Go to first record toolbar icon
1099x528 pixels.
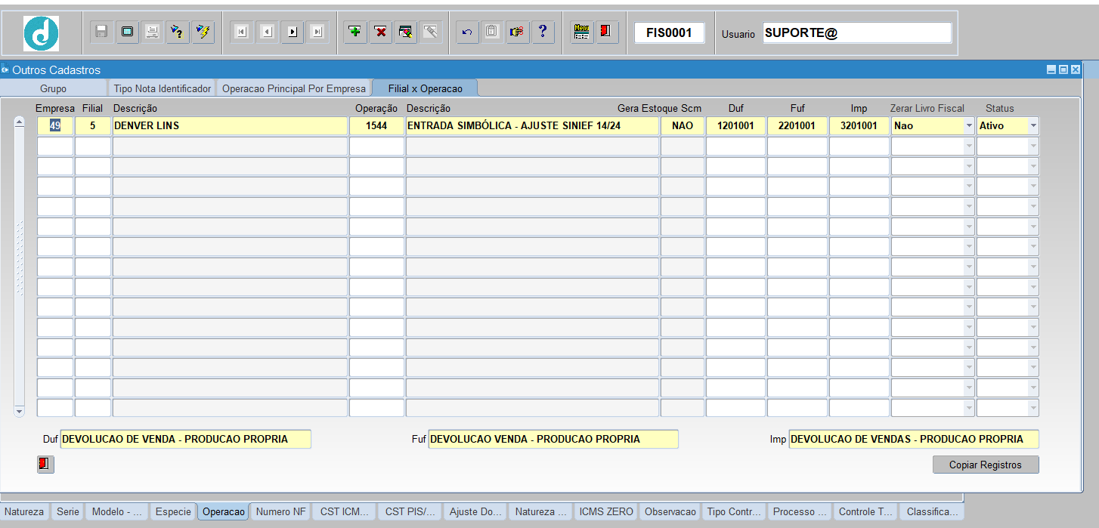click(241, 32)
